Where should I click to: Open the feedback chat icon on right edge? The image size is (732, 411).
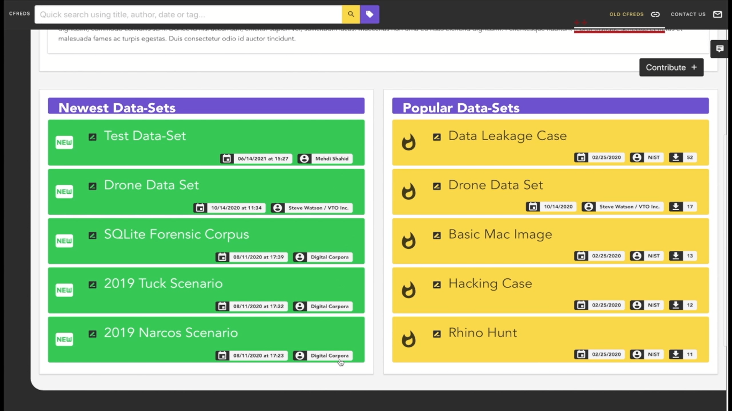tap(720, 49)
